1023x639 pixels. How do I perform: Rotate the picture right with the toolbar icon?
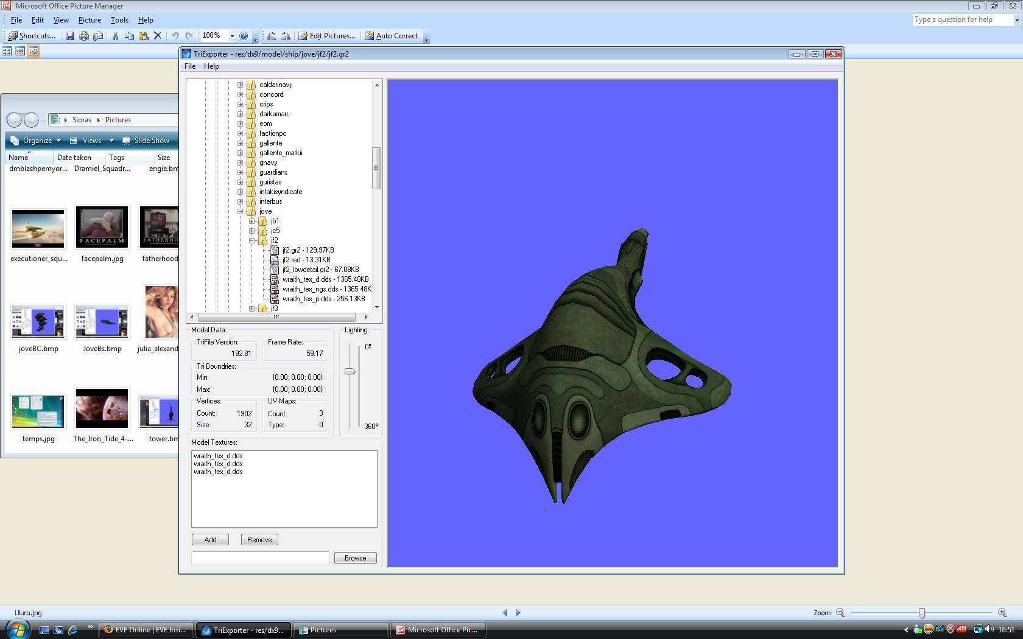286,36
